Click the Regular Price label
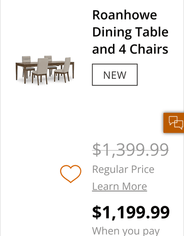 [123, 169]
